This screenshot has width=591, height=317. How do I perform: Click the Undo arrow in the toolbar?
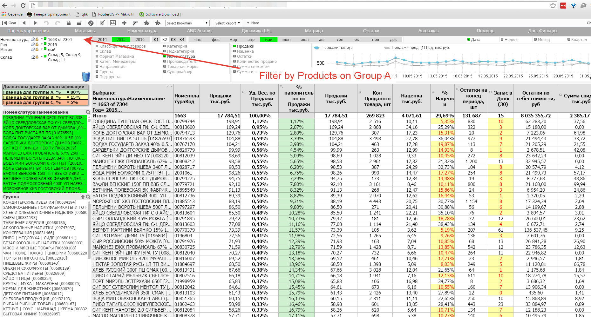click(46, 23)
